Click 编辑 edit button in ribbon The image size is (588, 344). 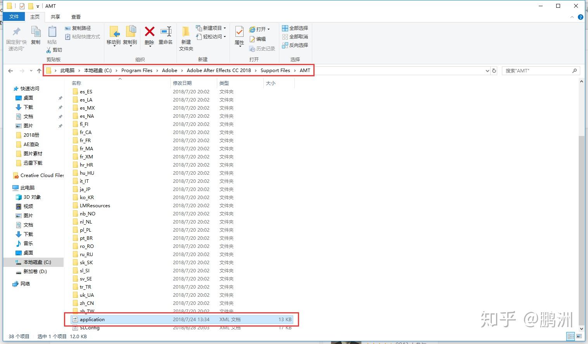258,39
